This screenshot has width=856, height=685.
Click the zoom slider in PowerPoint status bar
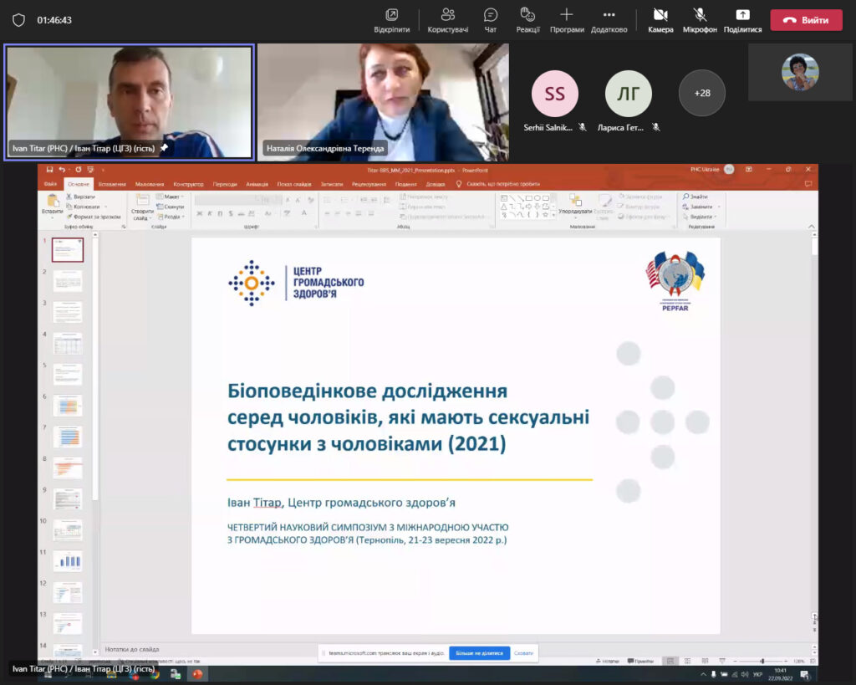click(x=762, y=661)
